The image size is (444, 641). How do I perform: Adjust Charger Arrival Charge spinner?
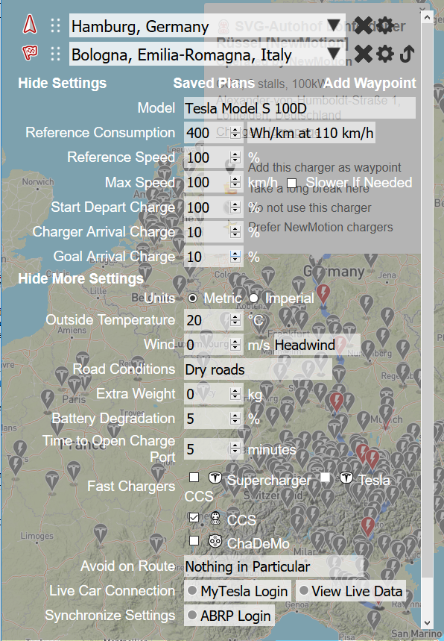point(235,232)
